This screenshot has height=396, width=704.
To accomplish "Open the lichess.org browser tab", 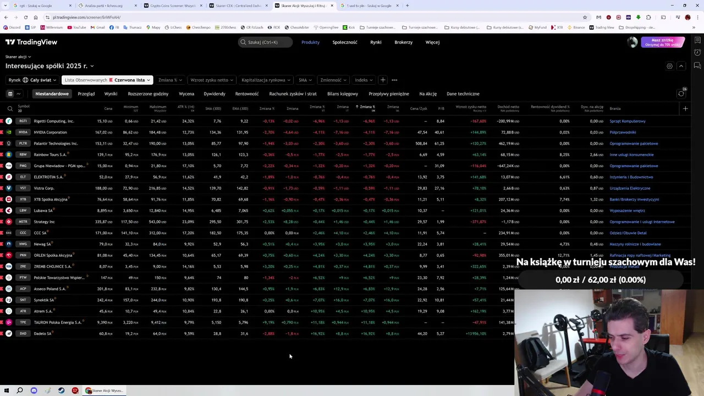I will (x=103, y=5).
